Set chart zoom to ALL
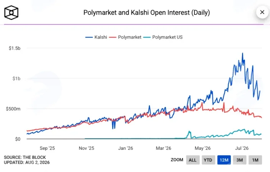Screen dimensions: 270x172 193,160
